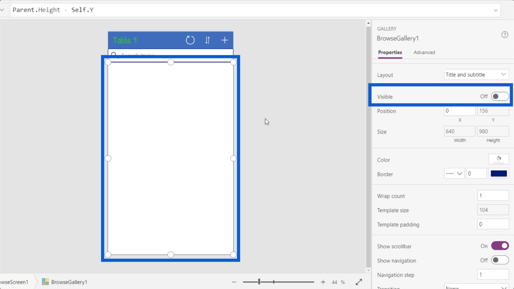This screenshot has height=289, width=514.
Task: Select BrowseGallery1 in breadcrumb
Action: click(x=69, y=282)
